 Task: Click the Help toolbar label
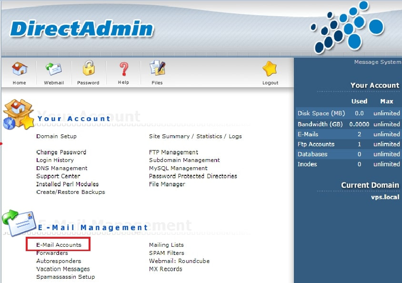[123, 82]
